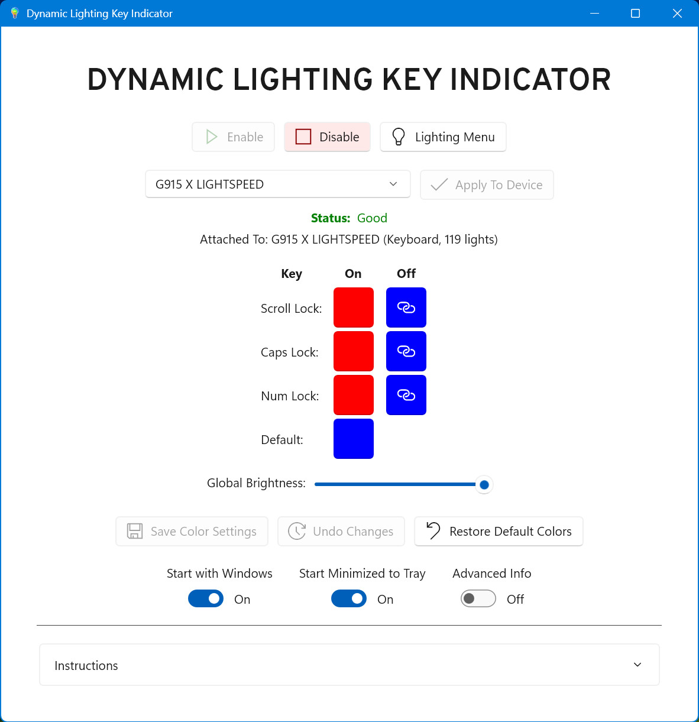Open the G915 X LIGHTSPEED device dropdown
The image size is (699, 722).
278,184
